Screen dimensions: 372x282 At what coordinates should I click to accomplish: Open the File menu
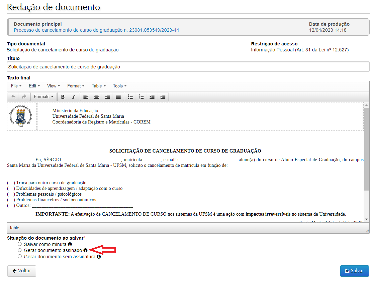click(x=16, y=86)
